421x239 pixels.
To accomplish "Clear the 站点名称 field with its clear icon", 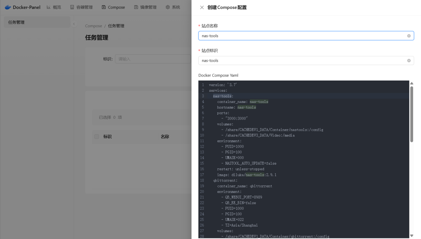I will (409, 36).
